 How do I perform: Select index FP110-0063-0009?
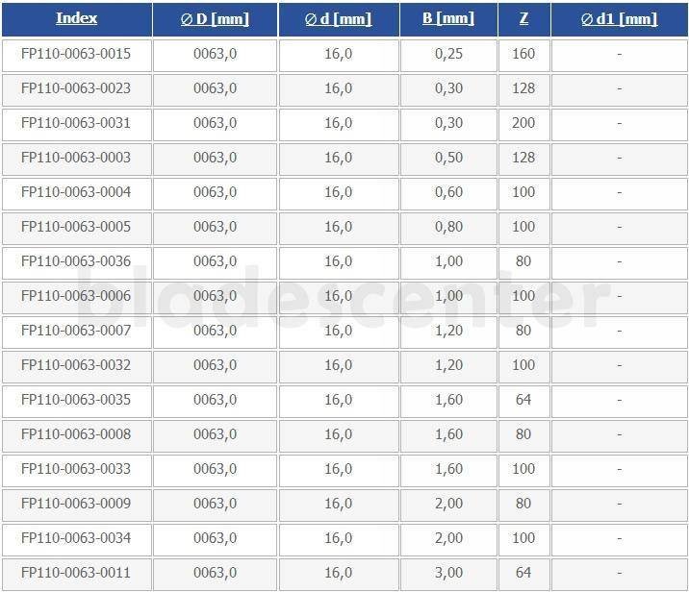[76, 504]
